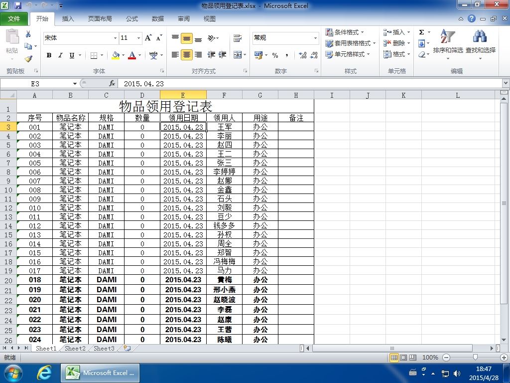
Task: Open 单元格样式 cell styles dropdown
Action: coord(348,54)
